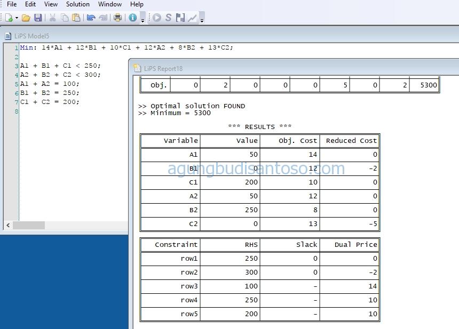Redo with the gray arrow icon
The height and width of the screenshot is (329, 459).
[103, 18]
